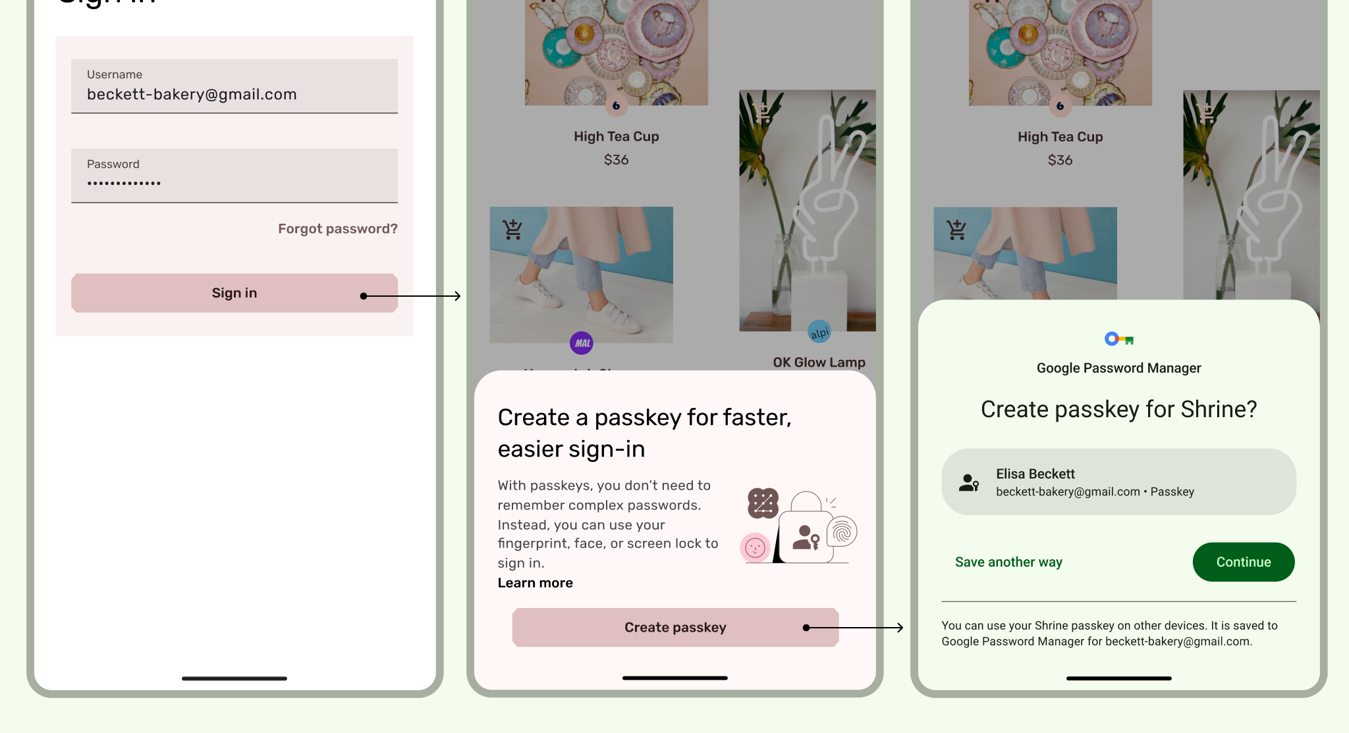The image size is (1349, 733).
Task: Click Forgot password? link
Action: click(337, 228)
